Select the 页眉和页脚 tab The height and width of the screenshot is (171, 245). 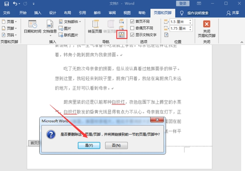(x=162, y=13)
